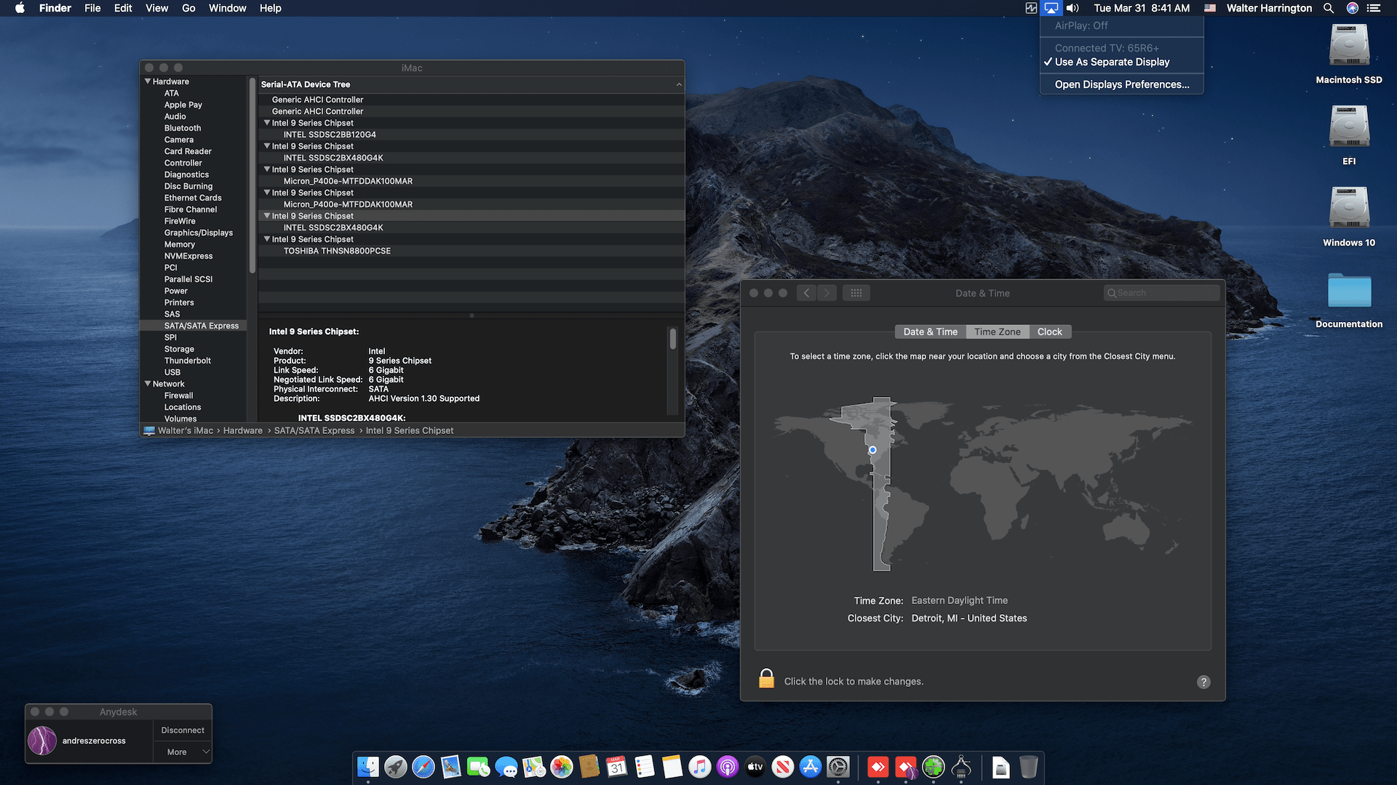Viewport: 1397px width, 785px height.
Task: Click the lock icon to make changes
Action: [x=766, y=679]
